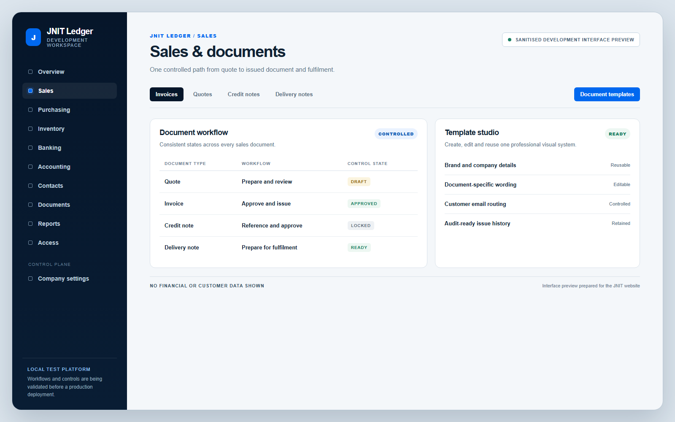This screenshot has height=422, width=675.
Task: Click "Approve and issue" workflow text
Action: click(x=266, y=203)
